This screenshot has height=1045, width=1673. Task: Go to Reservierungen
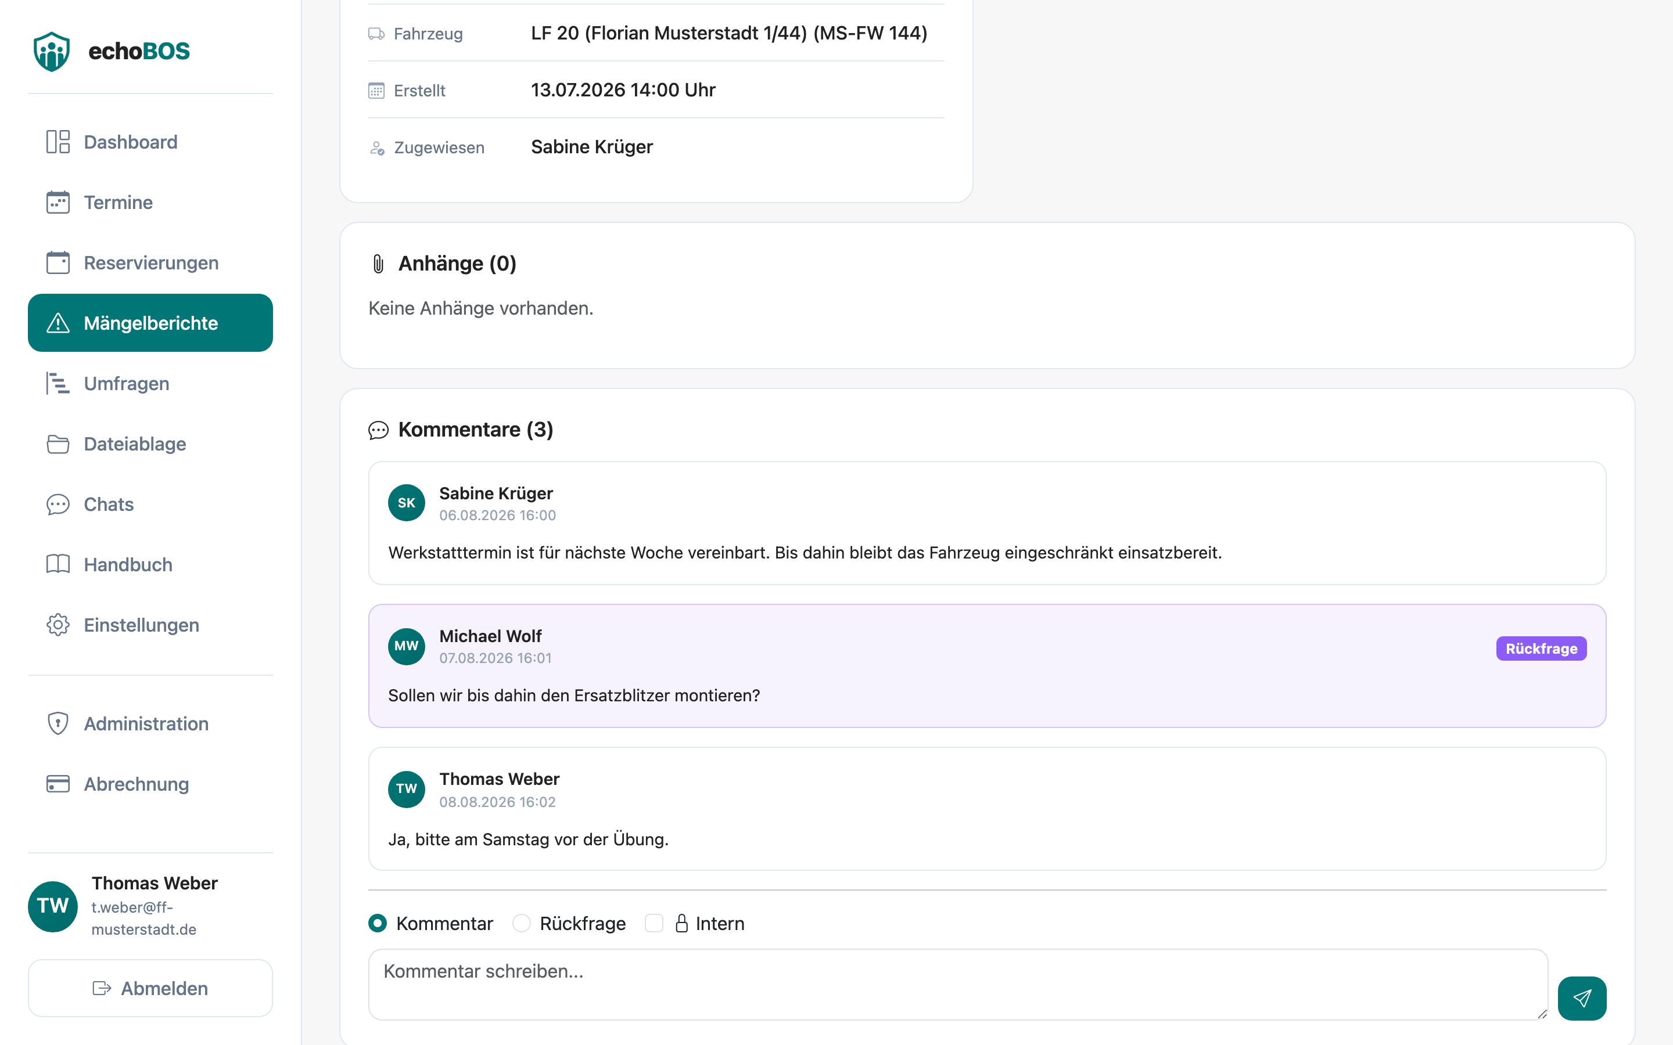pos(150,262)
